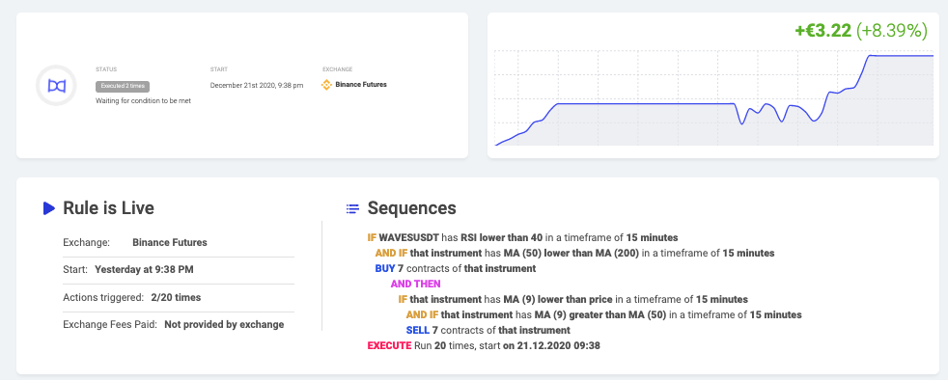The width and height of the screenshot is (948, 380).
Task: Click the Rule is Live heading
Action: [108, 208]
